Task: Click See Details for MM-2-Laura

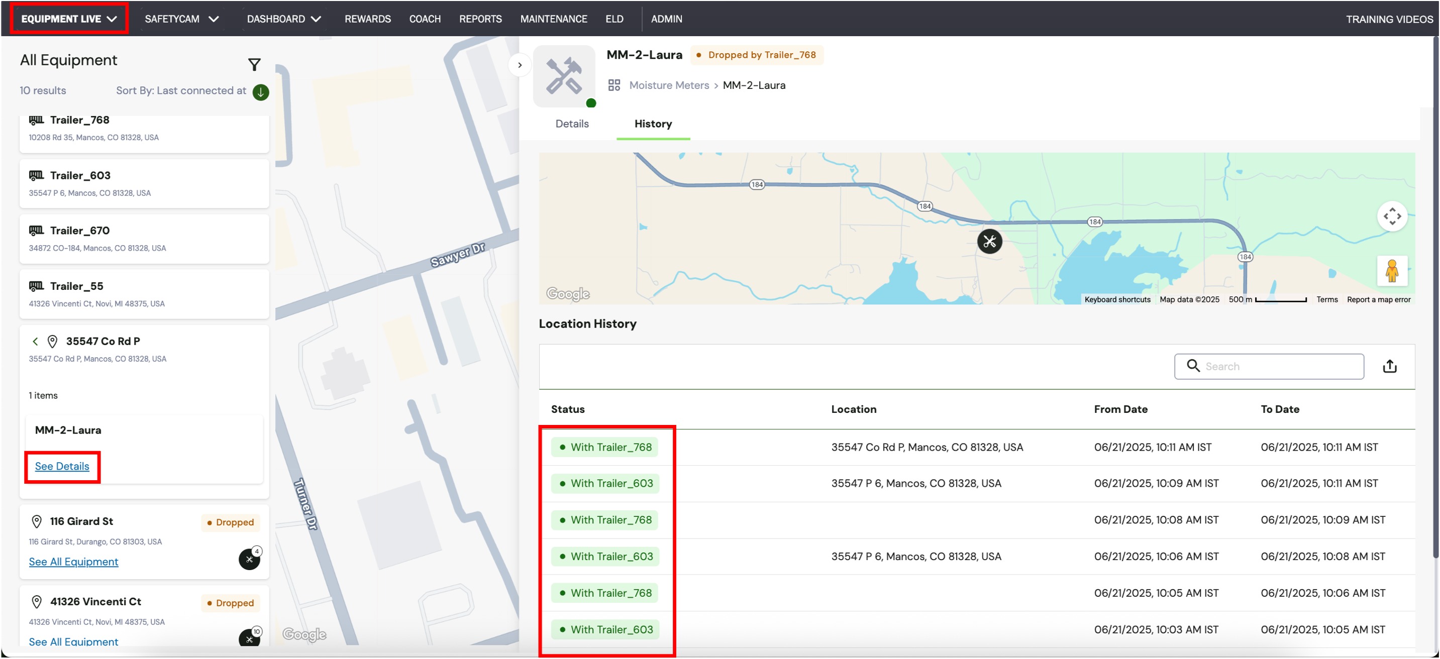Action: tap(62, 466)
